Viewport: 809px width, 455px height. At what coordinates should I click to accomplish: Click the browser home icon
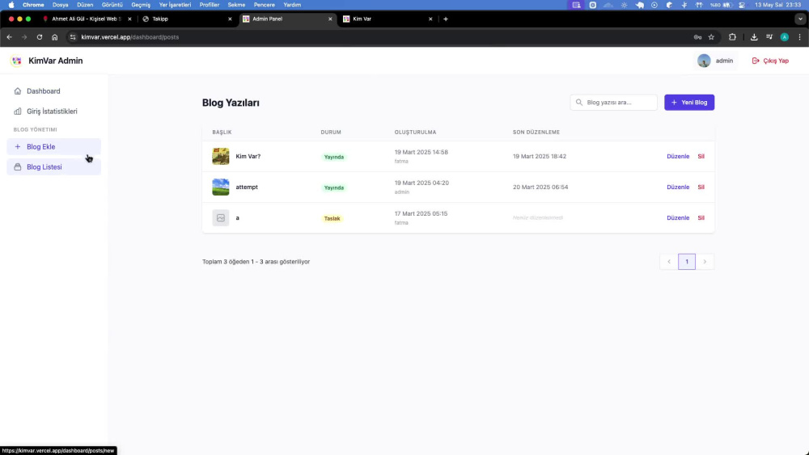click(x=55, y=37)
